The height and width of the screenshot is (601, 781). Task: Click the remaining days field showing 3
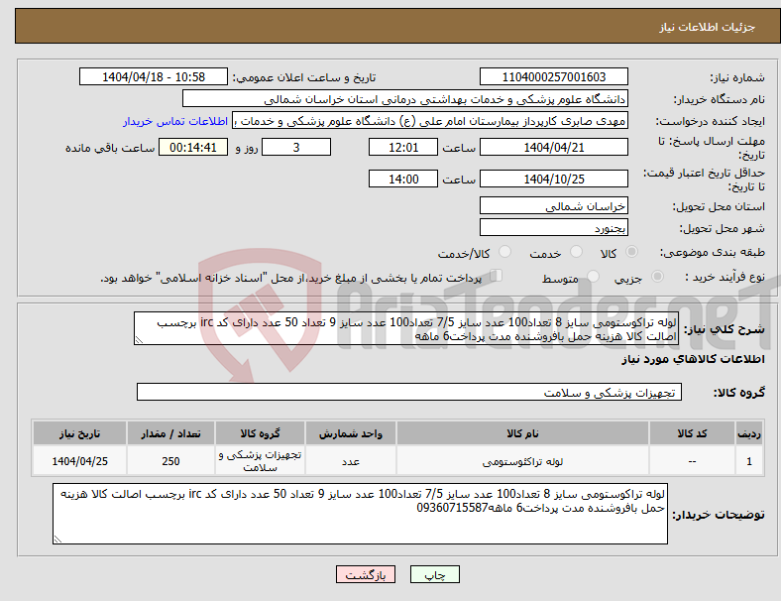(x=296, y=147)
